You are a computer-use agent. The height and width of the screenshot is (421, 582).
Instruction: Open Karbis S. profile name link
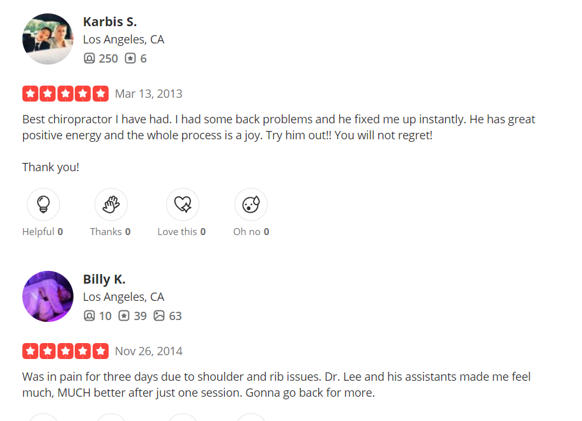click(x=110, y=22)
